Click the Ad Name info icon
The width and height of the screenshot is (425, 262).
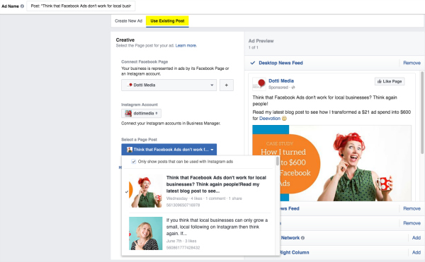(22, 6)
